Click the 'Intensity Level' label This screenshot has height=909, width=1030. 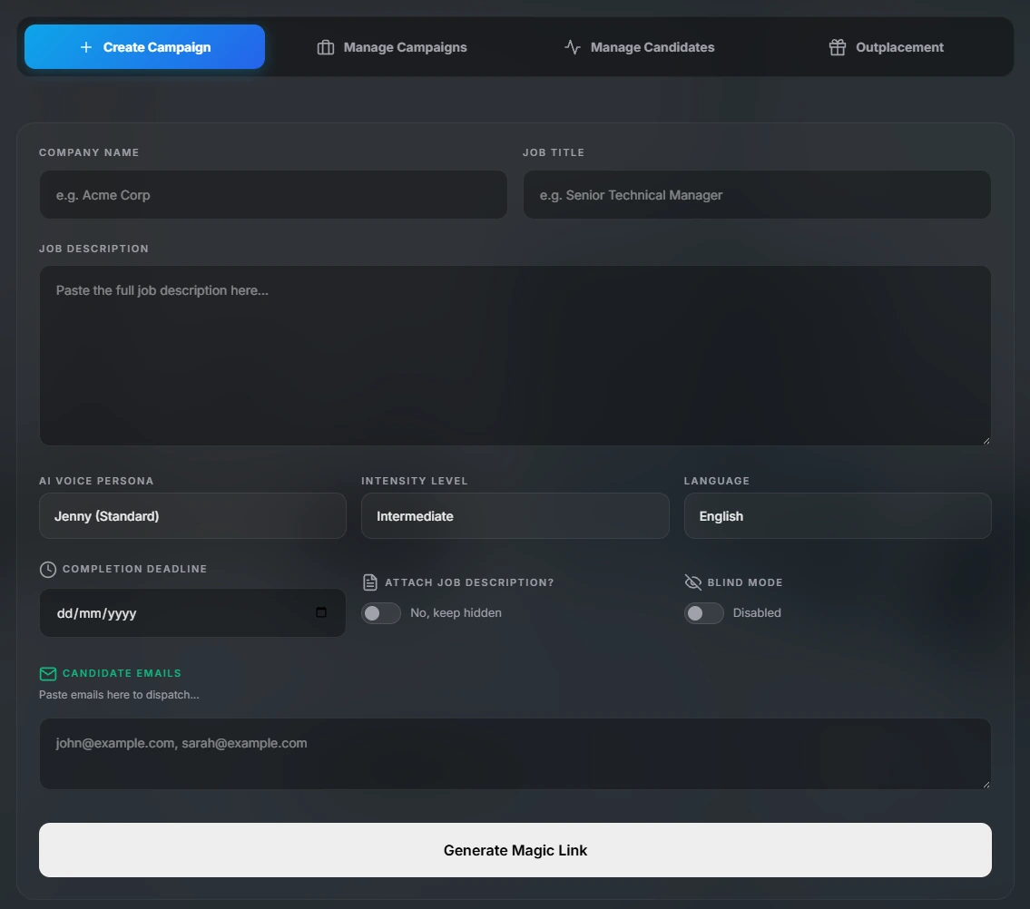click(x=415, y=481)
